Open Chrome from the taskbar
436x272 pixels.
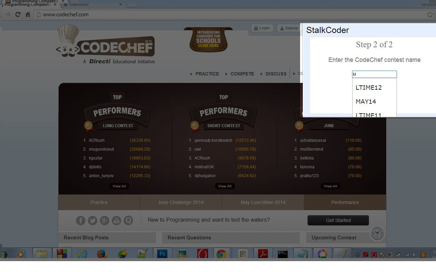pos(221,254)
